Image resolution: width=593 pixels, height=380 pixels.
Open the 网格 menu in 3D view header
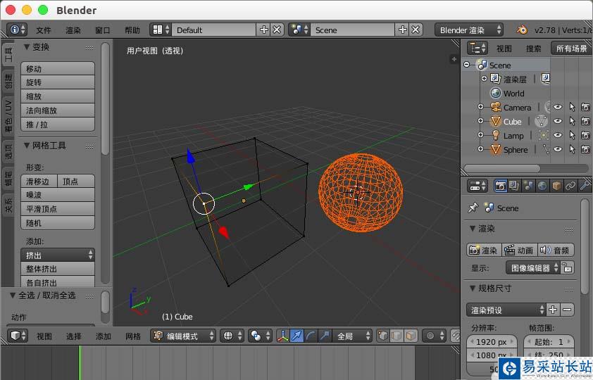(132, 336)
